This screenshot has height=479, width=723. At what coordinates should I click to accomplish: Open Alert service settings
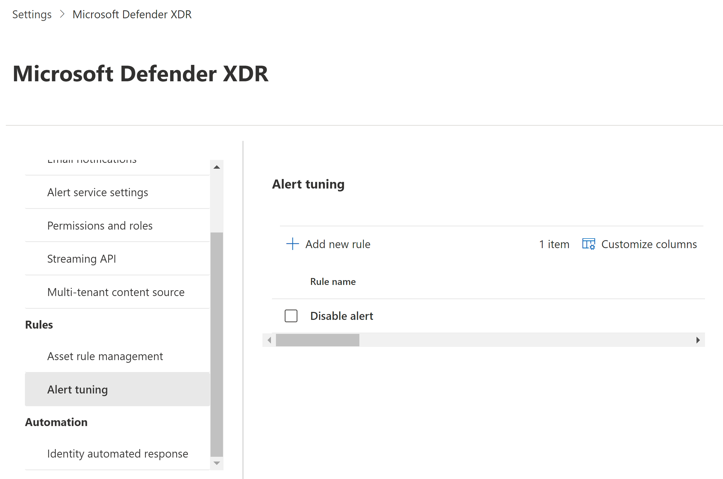click(x=117, y=193)
